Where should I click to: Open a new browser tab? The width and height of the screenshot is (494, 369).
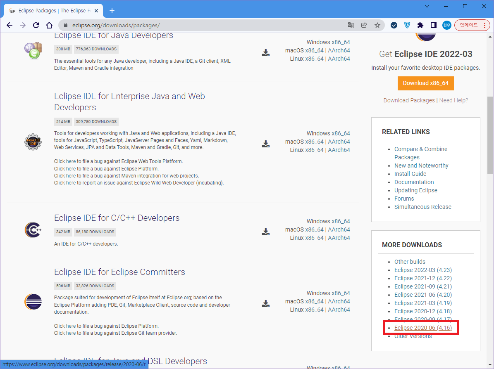112,11
